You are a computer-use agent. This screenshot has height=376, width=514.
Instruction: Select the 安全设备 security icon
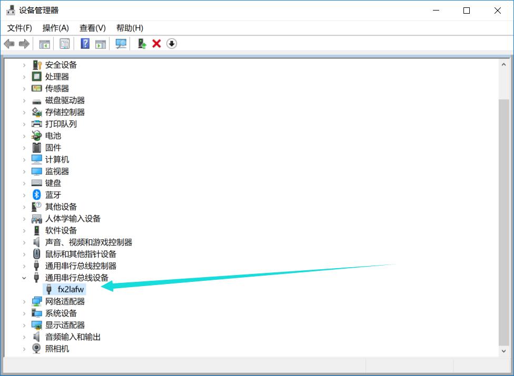point(37,65)
